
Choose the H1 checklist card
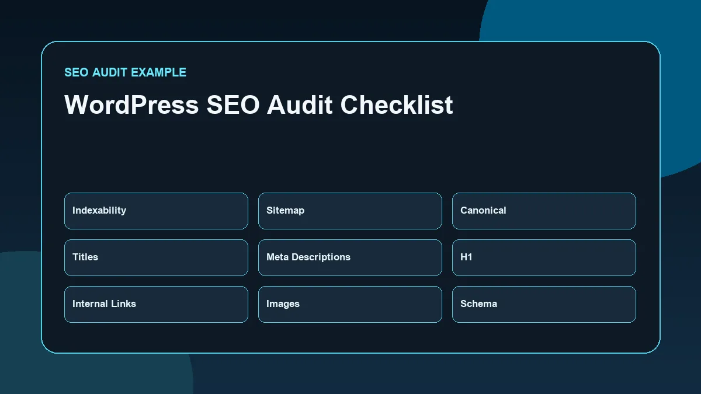click(x=544, y=257)
